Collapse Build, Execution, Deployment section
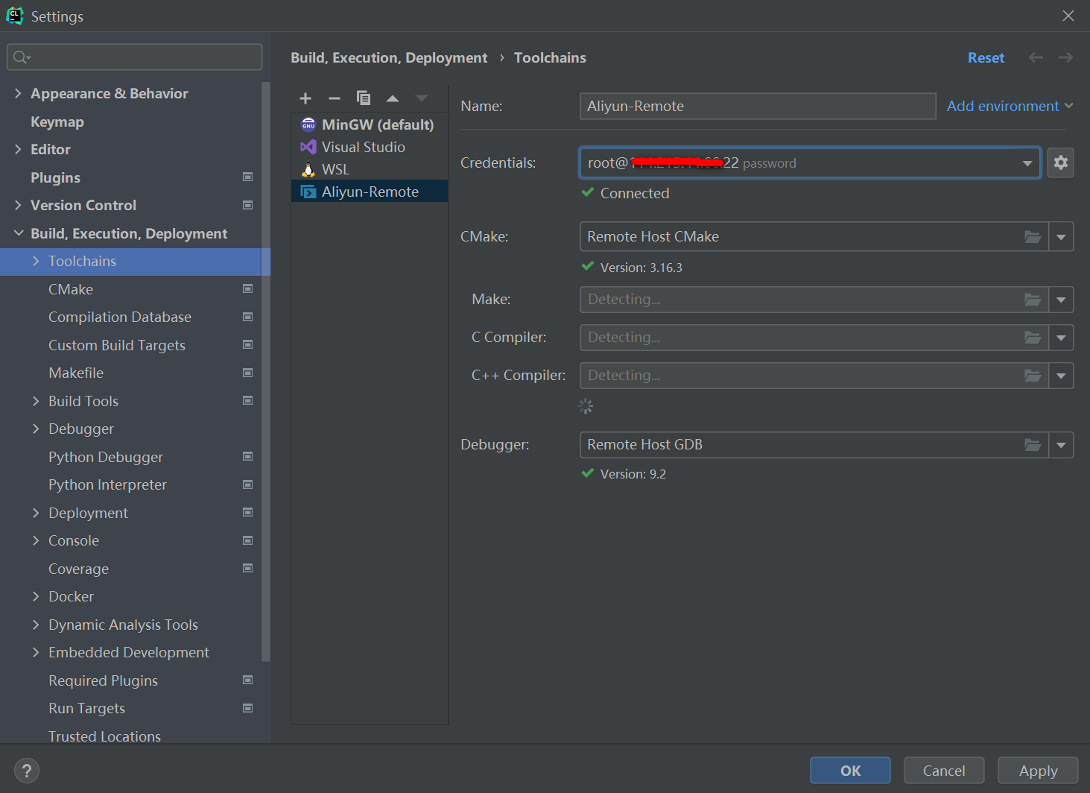The height and width of the screenshot is (793, 1090). click(x=18, y=233)
